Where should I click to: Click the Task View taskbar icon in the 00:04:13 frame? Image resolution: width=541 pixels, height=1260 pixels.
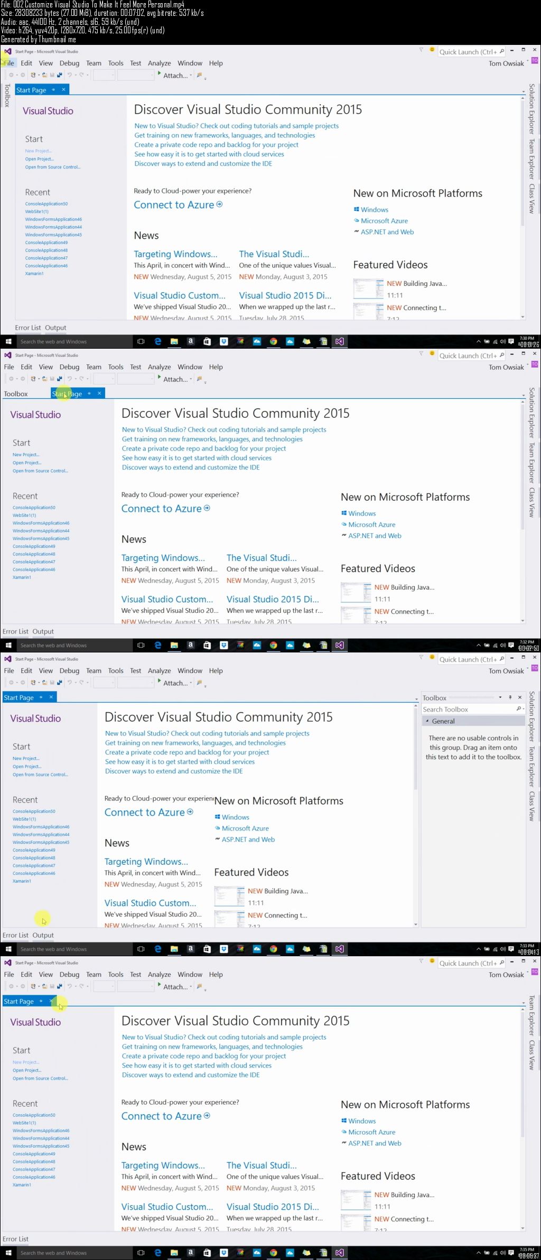pos(141,949)
